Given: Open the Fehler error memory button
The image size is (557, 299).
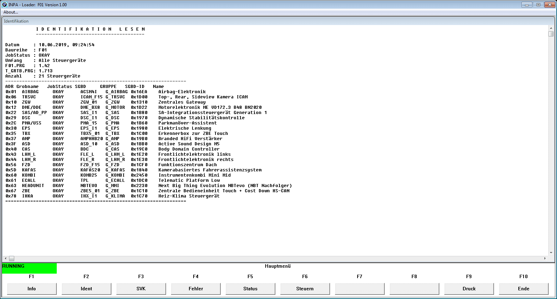Looking at the screenshot, I should 196,289.
